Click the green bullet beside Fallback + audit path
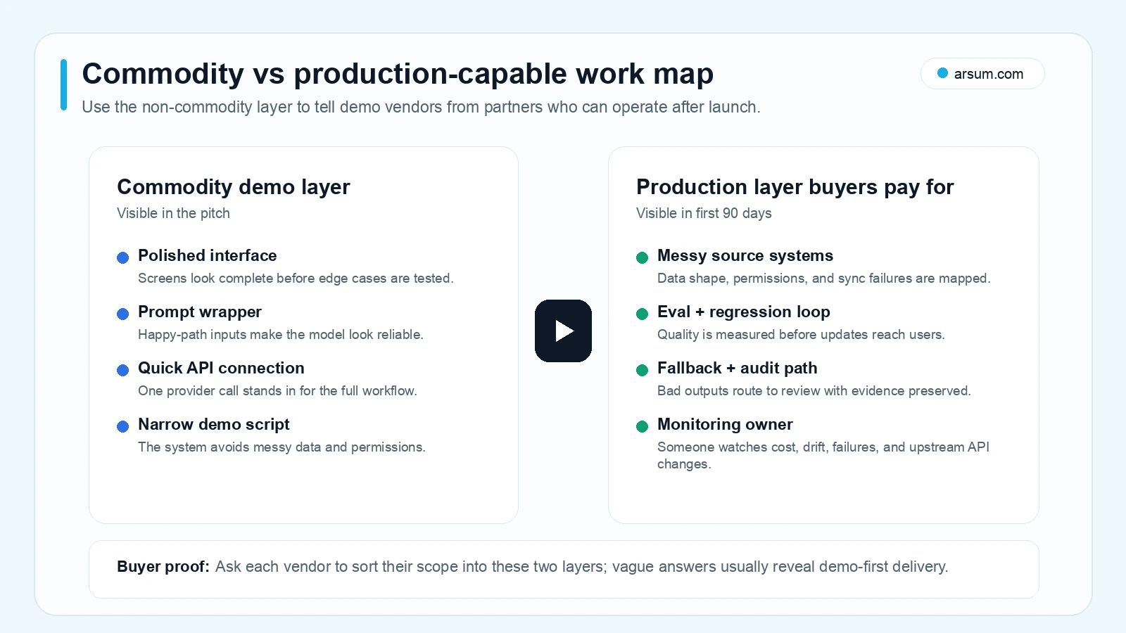 tap(642, 370)
